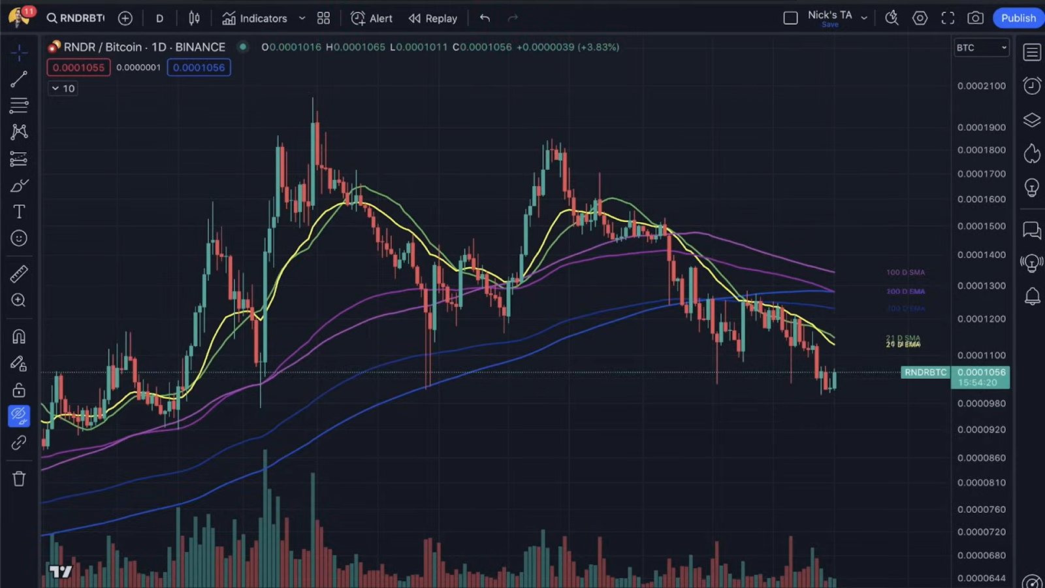Activate the zoom in tool

pyautogui.click(x=19, y=301)
